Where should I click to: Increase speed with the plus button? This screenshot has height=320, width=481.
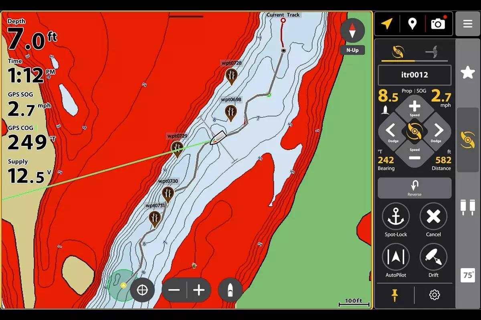point(414,108)
